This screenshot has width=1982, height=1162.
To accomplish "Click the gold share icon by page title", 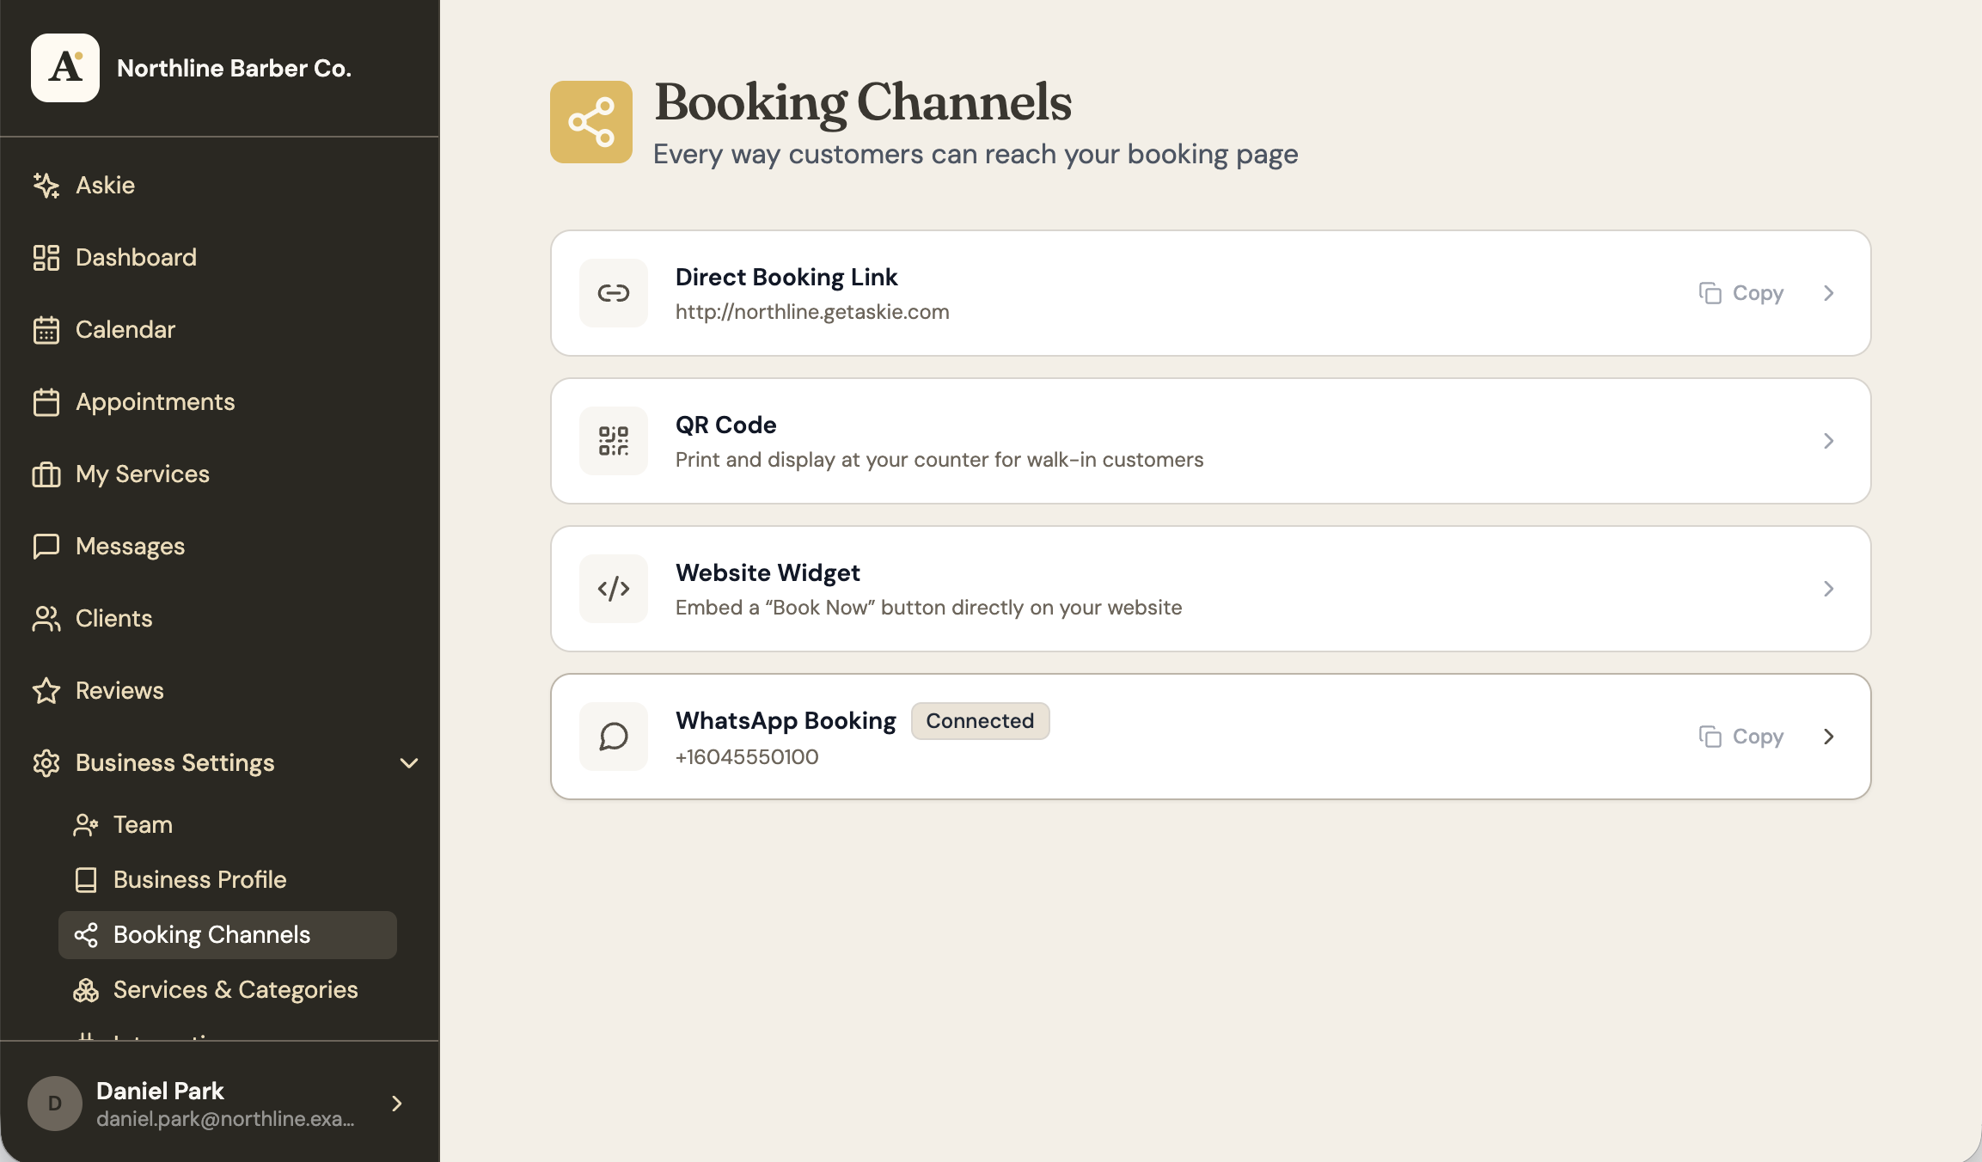I will coord(591,122).
